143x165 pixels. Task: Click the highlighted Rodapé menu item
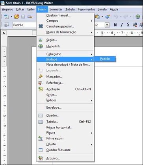65,59
